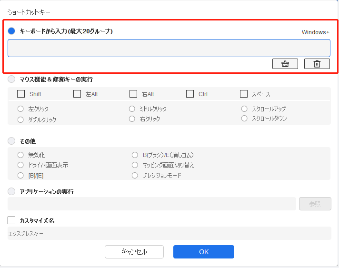Pick the スクロールアップ radio button

pyautogui.click(x=244, y=109)
